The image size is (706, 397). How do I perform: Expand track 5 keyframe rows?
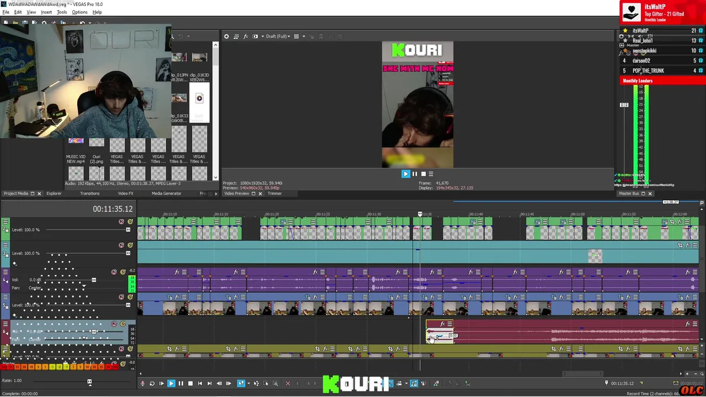[x=14, y=315]
